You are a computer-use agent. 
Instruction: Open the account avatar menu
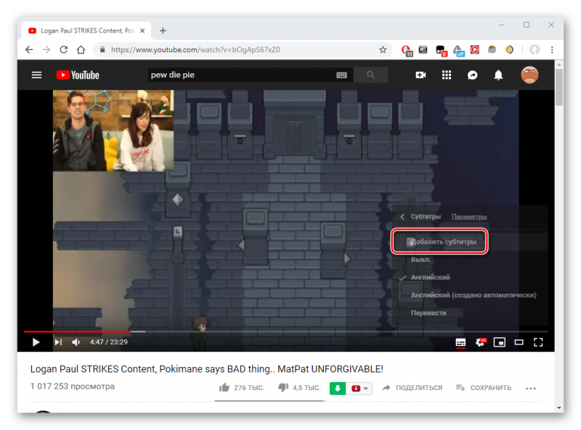(529, 75)
